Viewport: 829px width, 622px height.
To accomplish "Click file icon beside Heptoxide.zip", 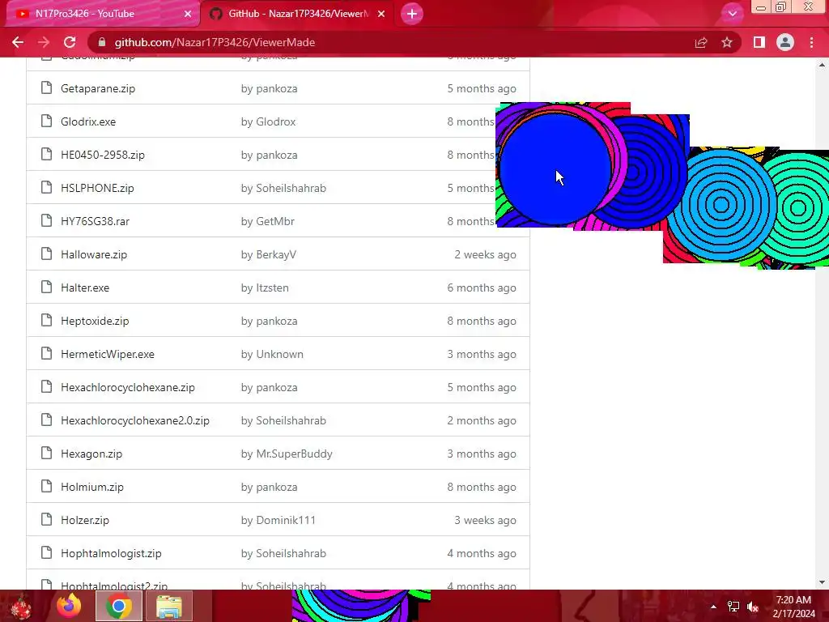I will coord(46,321).
